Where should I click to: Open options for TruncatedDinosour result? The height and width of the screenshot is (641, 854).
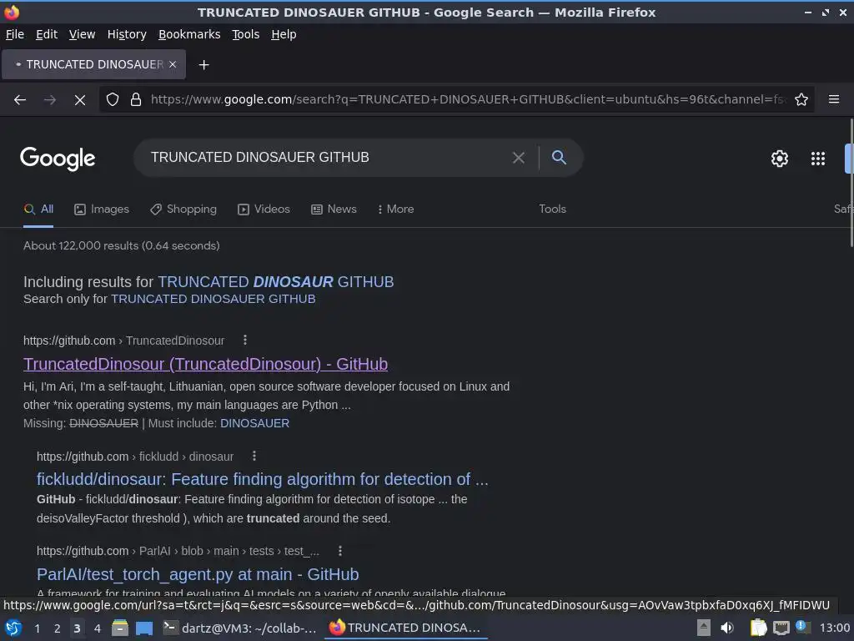245,341
